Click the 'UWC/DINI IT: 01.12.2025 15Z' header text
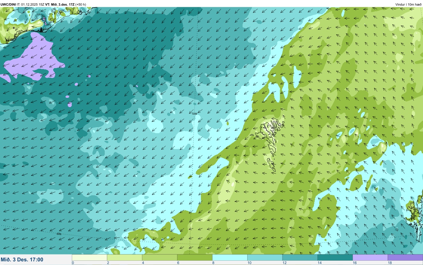423x265 pixels. click(x=22, y=4)
